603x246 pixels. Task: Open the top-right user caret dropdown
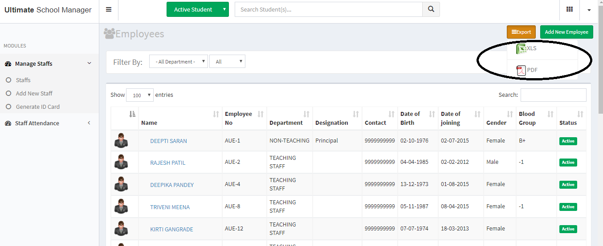[x=589, y=10]
